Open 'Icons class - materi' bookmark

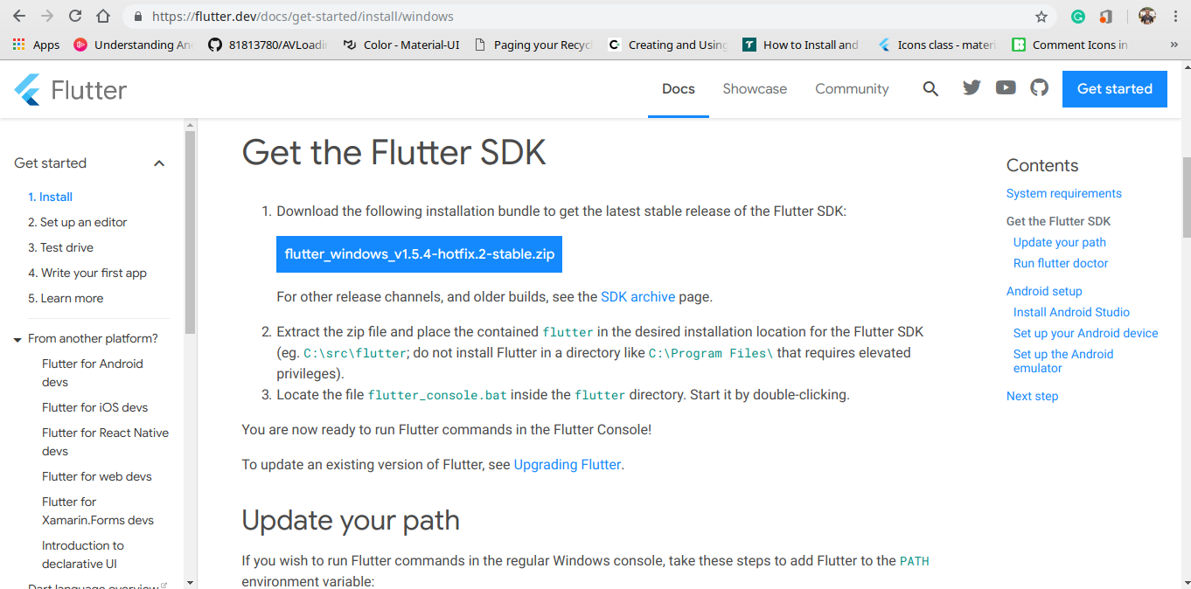(x=937, y=45)
